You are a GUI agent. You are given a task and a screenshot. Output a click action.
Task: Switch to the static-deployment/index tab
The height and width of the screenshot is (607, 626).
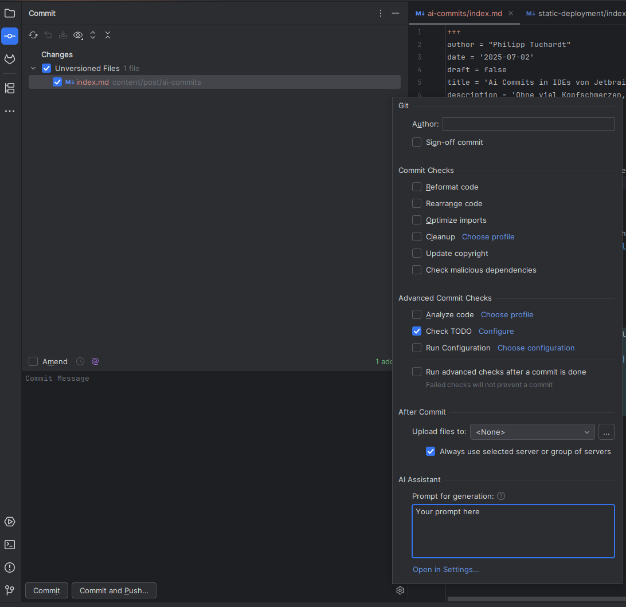pos(575,13)
